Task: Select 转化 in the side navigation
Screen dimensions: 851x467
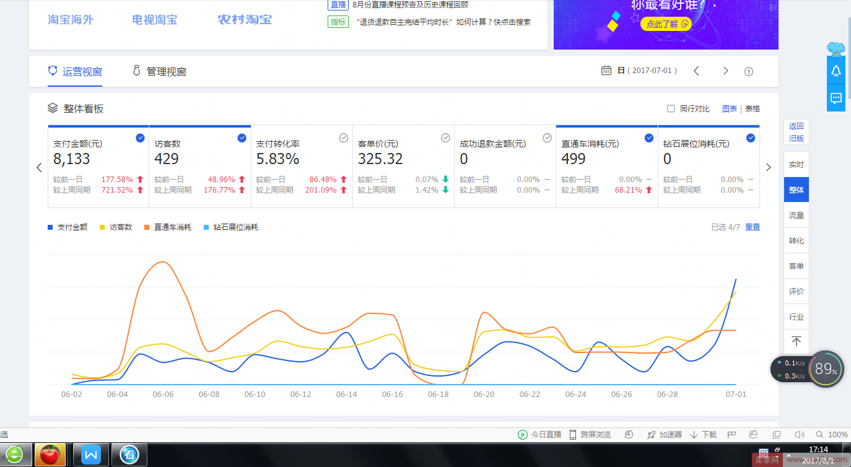Action: click(x=796, y=240)
